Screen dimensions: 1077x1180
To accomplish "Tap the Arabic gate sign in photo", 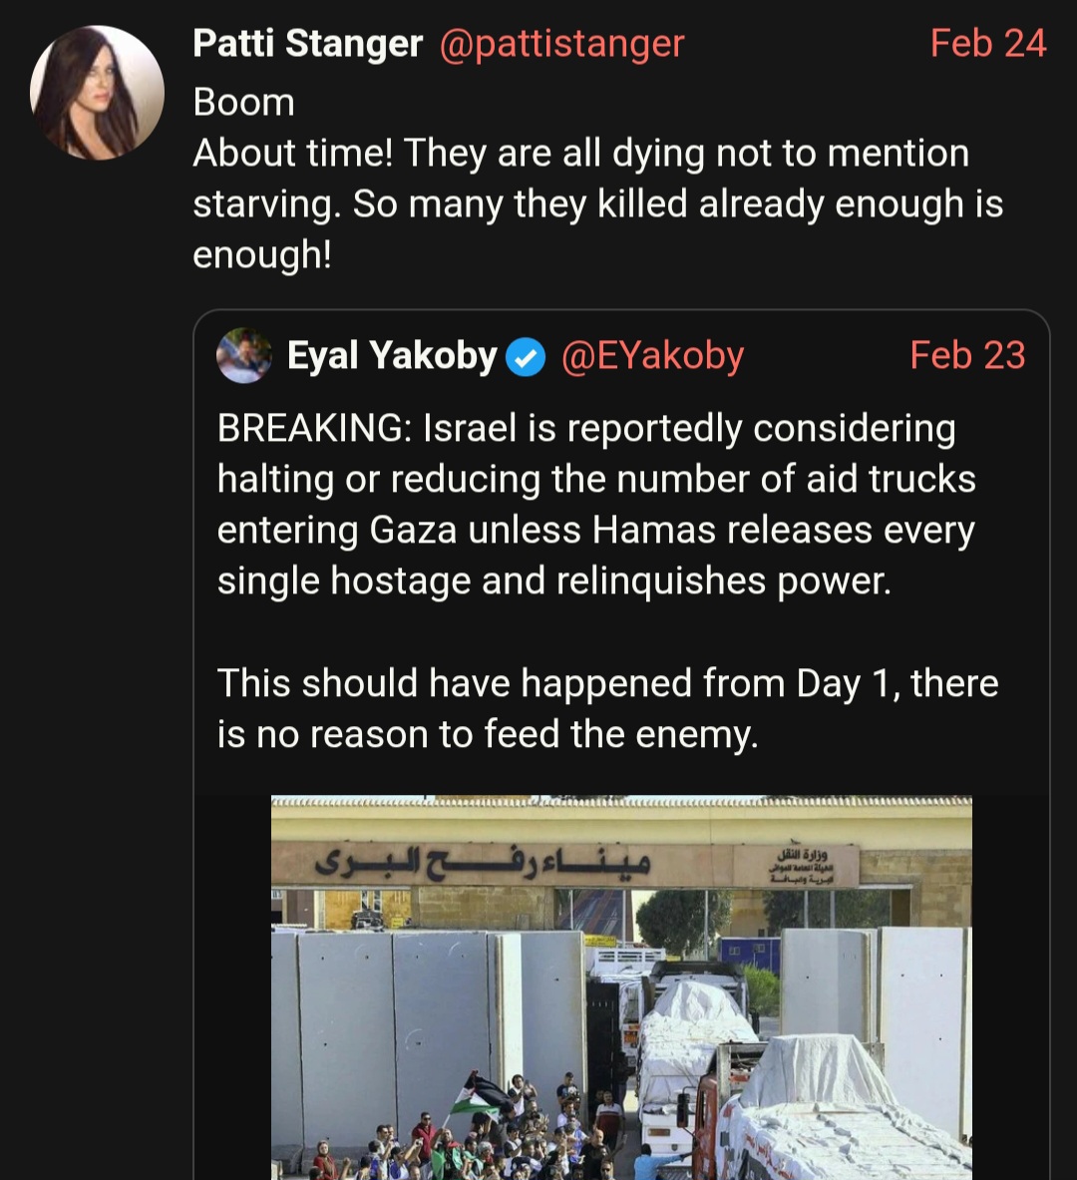I will pyautogui.click(x=483, y=862).
